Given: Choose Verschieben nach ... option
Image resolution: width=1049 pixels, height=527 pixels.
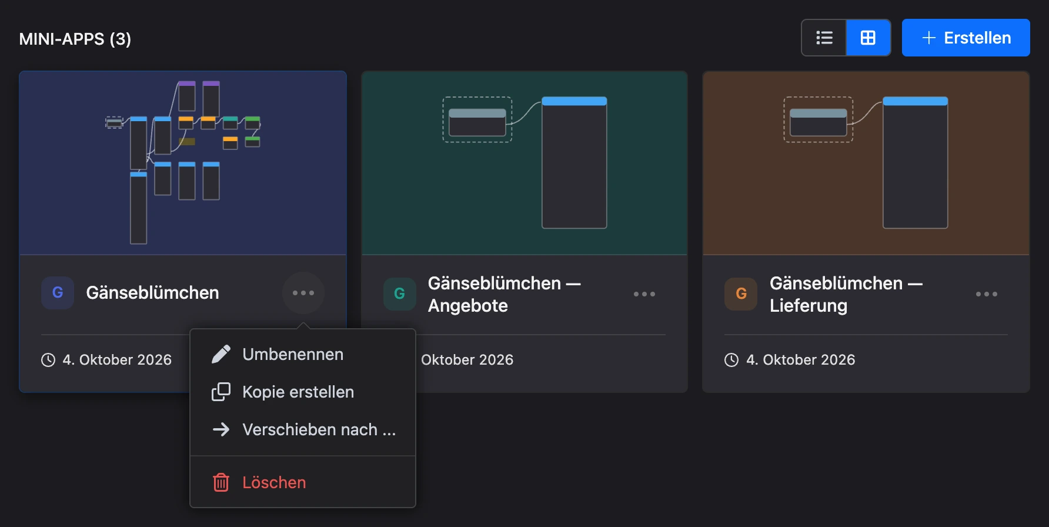Looking at the screenshot, I should click(x=303, y=429).
